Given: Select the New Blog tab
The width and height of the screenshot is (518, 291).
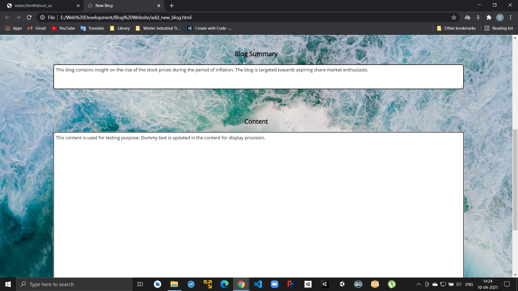Looking at the screenshot, I should (x=124, y=6).
